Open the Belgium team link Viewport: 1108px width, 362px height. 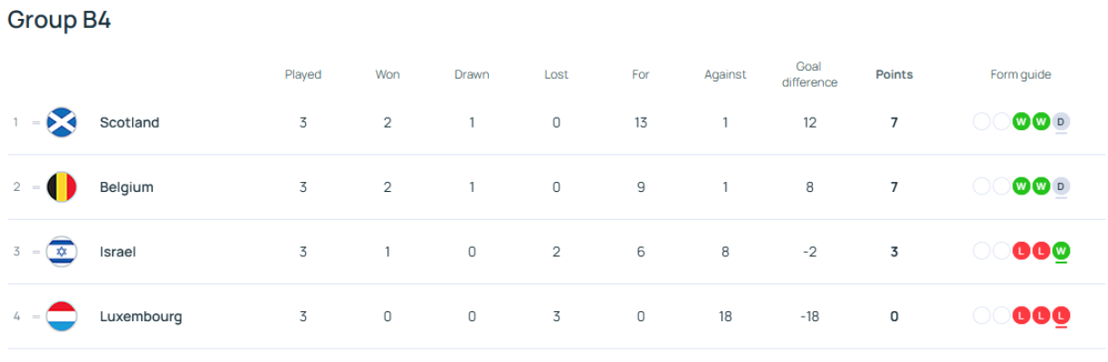click(127, 187)
